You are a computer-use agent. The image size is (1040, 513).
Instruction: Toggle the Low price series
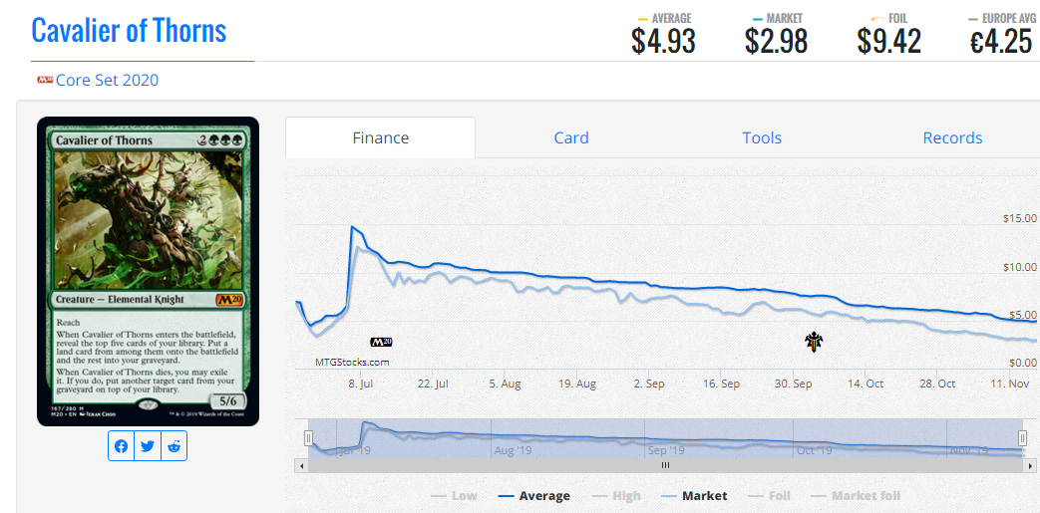[455, 496]
